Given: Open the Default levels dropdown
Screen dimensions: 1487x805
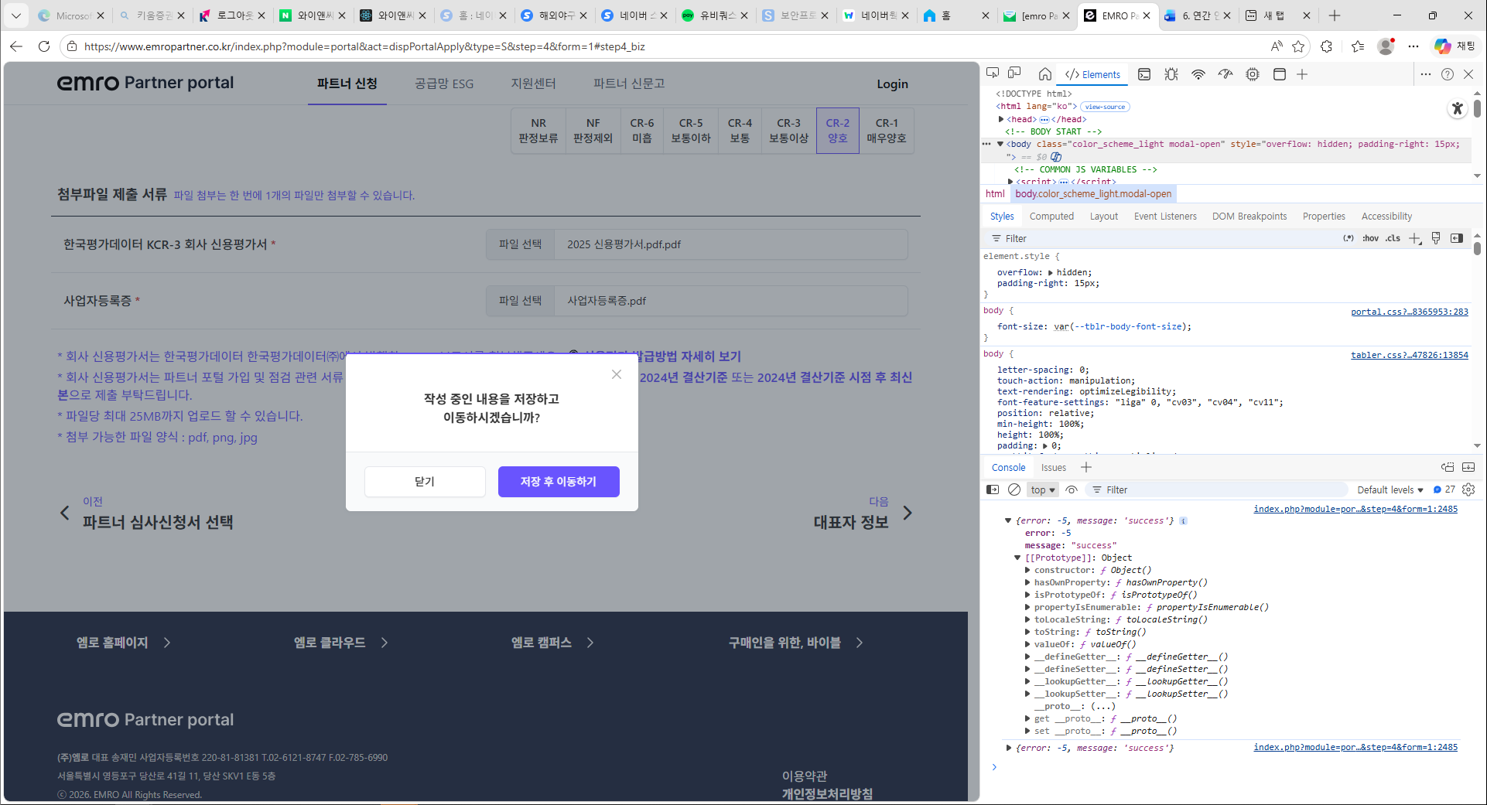Looking at the screenshot, I should coord(1390,489).
